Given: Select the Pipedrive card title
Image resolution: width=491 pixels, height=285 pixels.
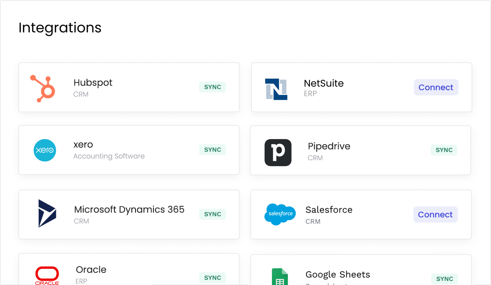Looking at the screenshot, I should (329, 147).
